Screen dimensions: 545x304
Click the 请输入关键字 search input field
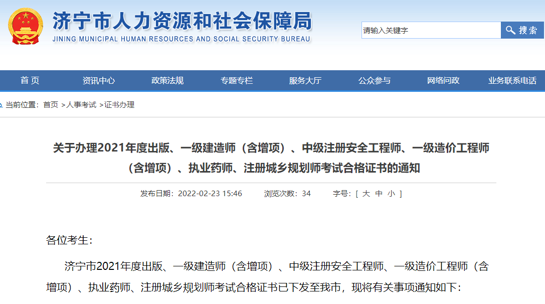coord(431,30)
